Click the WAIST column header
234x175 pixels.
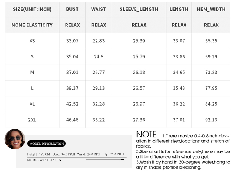tap(99, 9)
